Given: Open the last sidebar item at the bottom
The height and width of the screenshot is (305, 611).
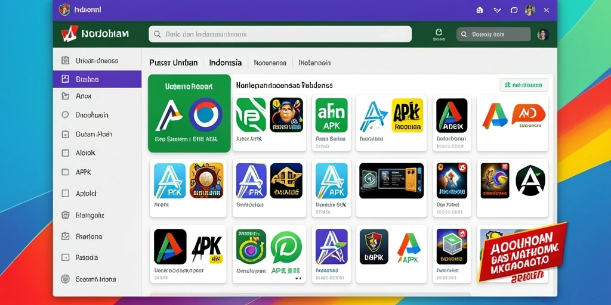Looking at the screenshot, I should click(x=97, y=279).
